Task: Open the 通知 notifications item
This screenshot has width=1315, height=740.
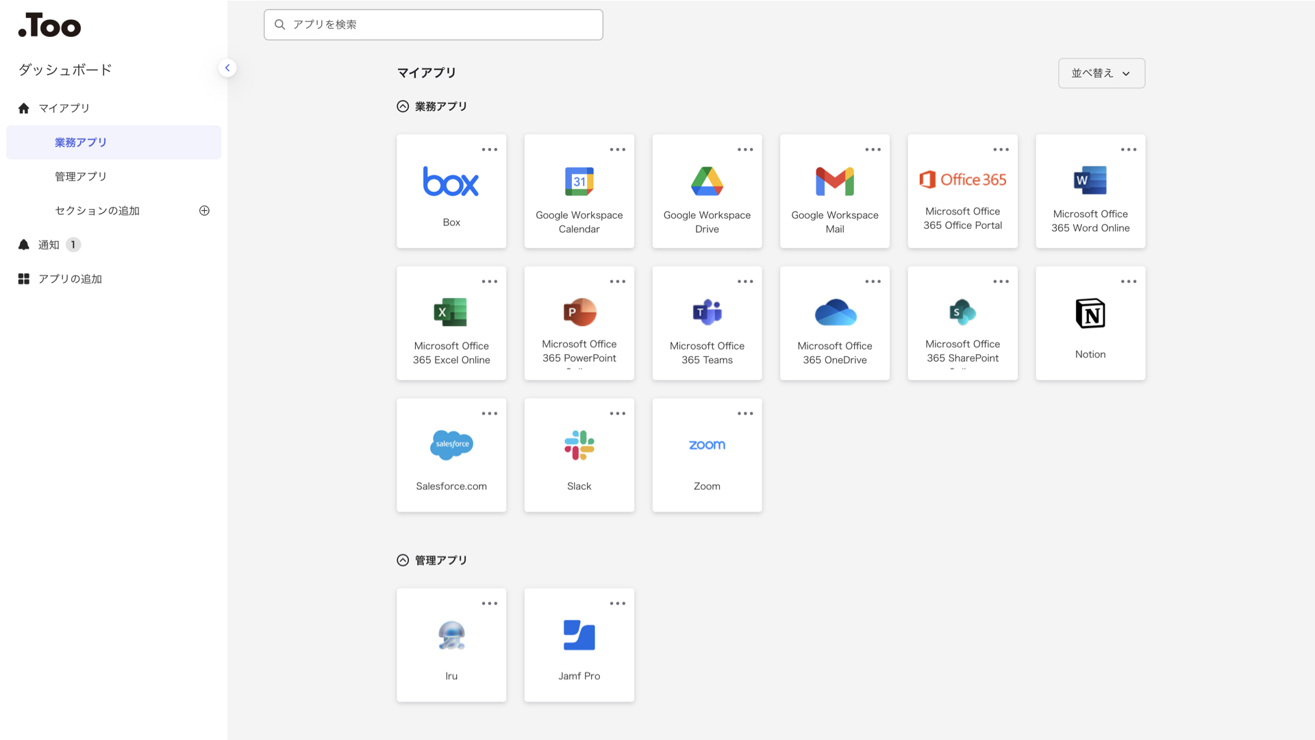Action: click(x=49, y=245)
